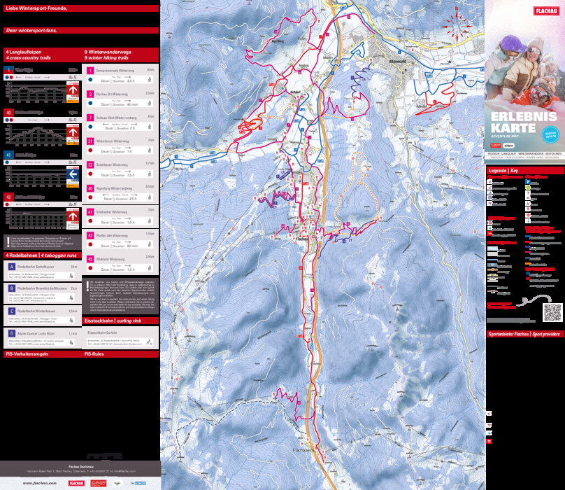This screenshot has height=490, width=565.
Task: Click the 'Sportanbieter Flachau' banner
Action: (x=524, y=335)
